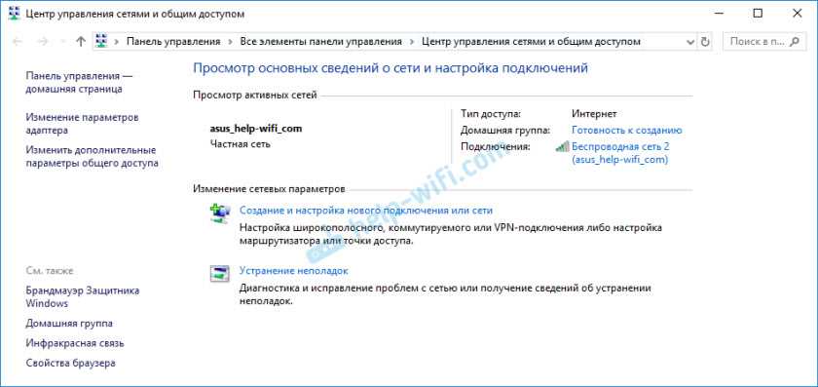Click the 'Интернет' access type value
This screenshot has width=818, height=387.
point(594,113)
